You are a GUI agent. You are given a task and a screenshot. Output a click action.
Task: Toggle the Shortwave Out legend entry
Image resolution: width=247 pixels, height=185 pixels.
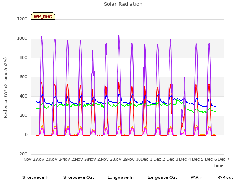pos(74,177)
